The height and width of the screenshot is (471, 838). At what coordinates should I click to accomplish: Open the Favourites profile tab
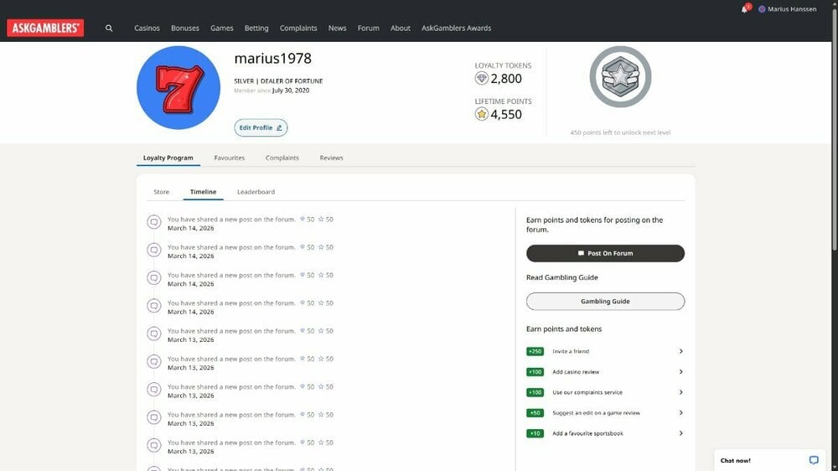pyautogui.click(x=229, y=158)
